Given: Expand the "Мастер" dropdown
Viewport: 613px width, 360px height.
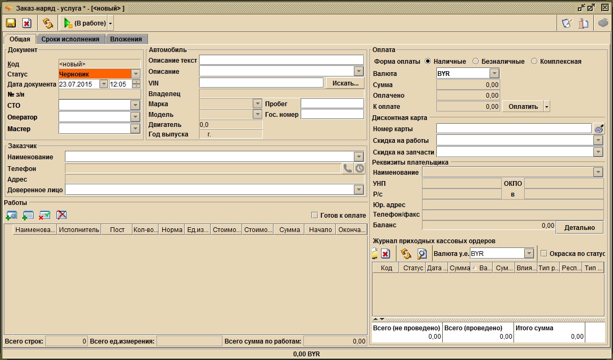Looking at the screenshot, I should click(x=135, y=128).
